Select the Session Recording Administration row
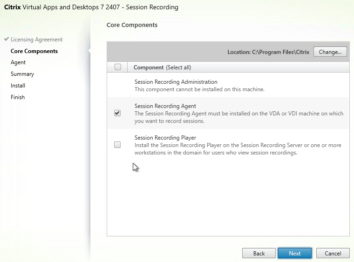Image resolution: width=354 pixels, height=262 pixels. coord(228,86)
